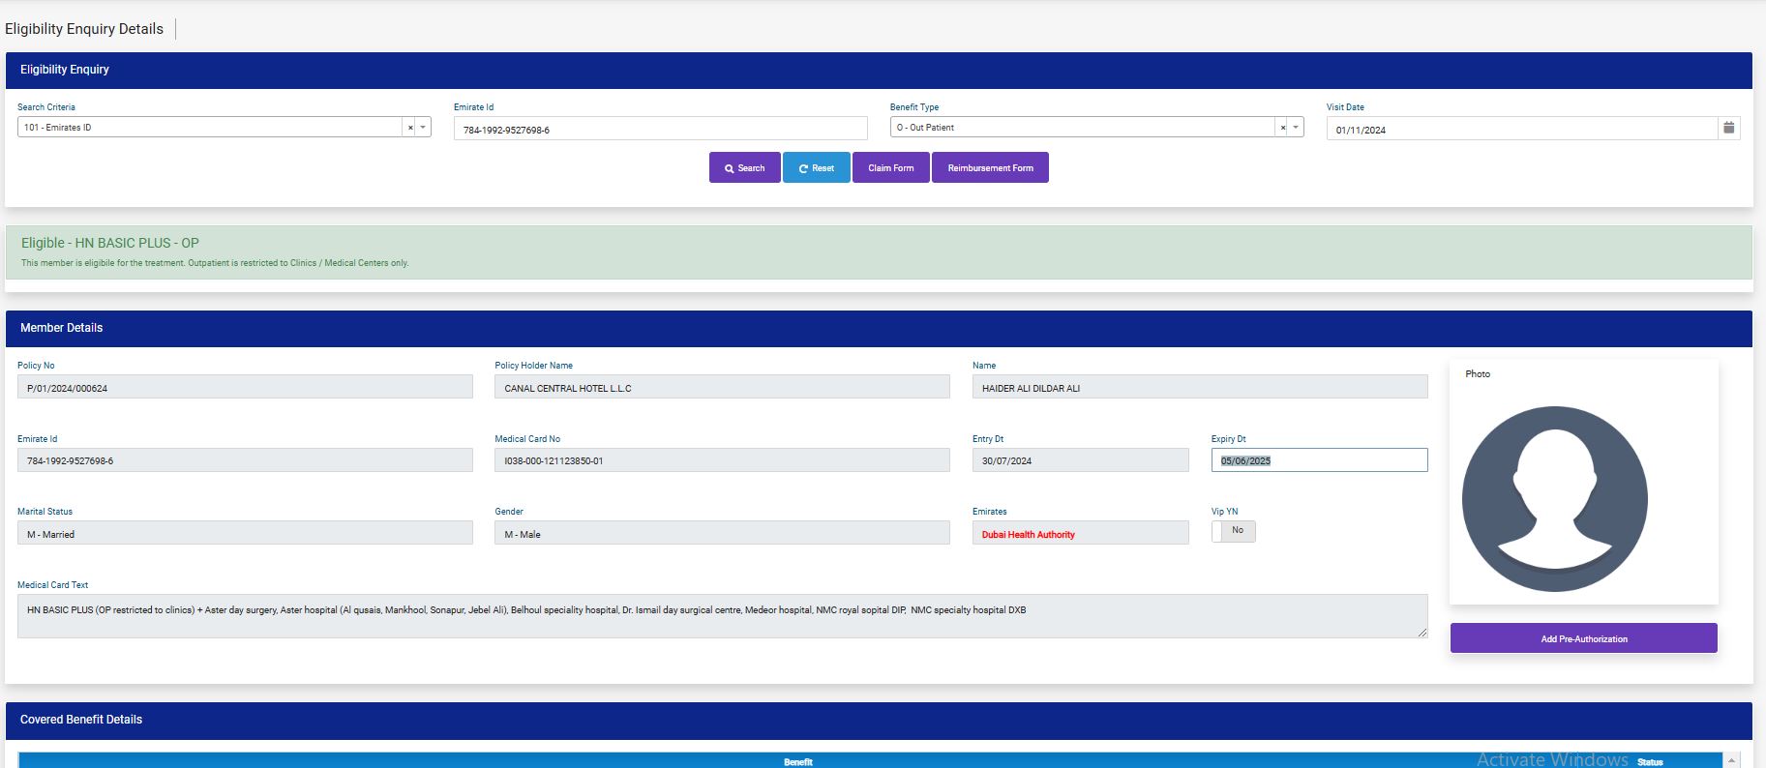Click the scroll-up arrow in the benefits table
The height and width of the screenshot is (768, 1766).
[1731, 760]
